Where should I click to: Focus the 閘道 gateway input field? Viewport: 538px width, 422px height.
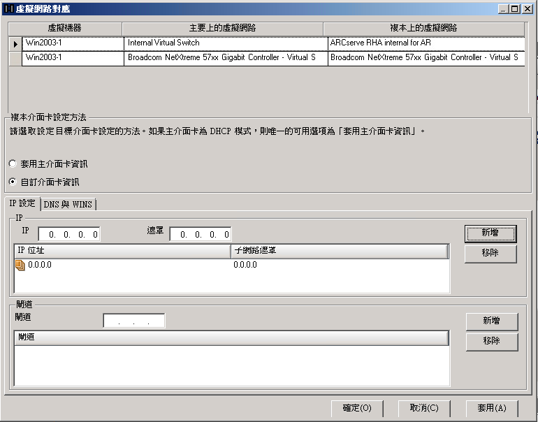tap(134, 321)
